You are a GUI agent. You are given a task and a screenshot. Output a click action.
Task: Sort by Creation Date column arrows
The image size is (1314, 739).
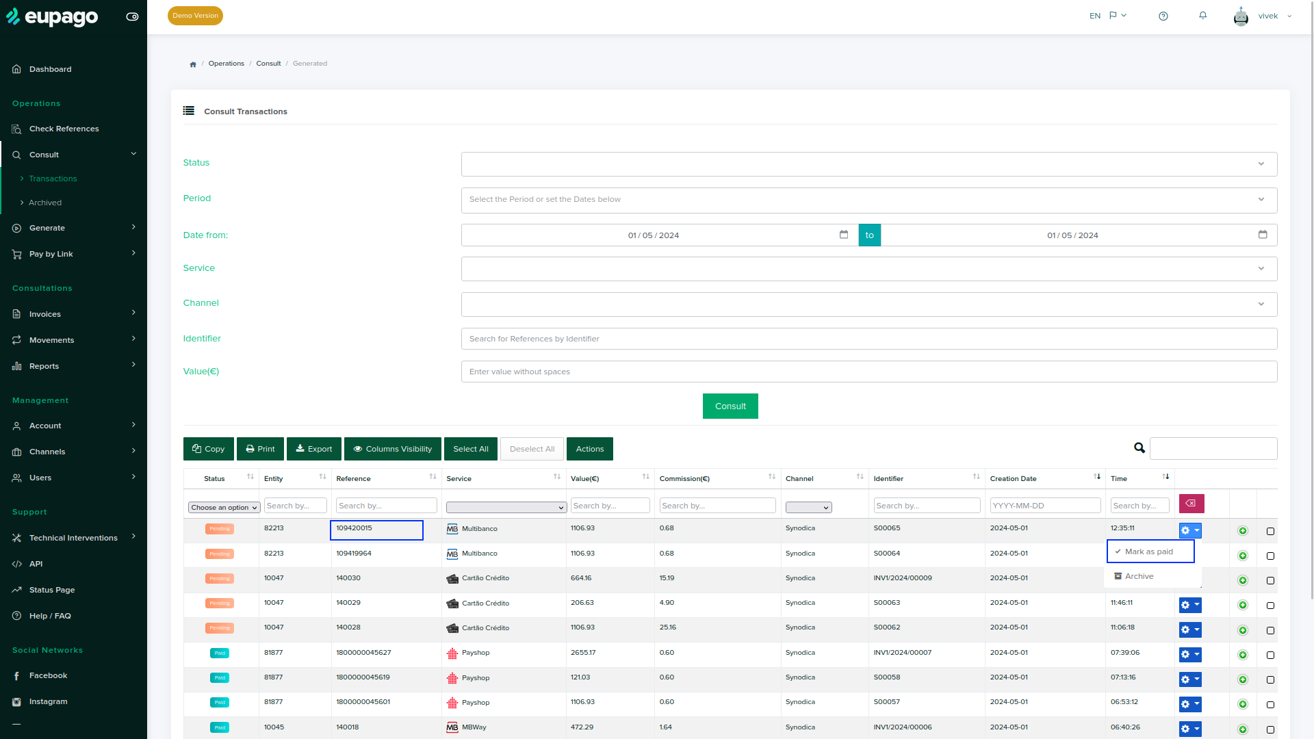coord(1097,477)
